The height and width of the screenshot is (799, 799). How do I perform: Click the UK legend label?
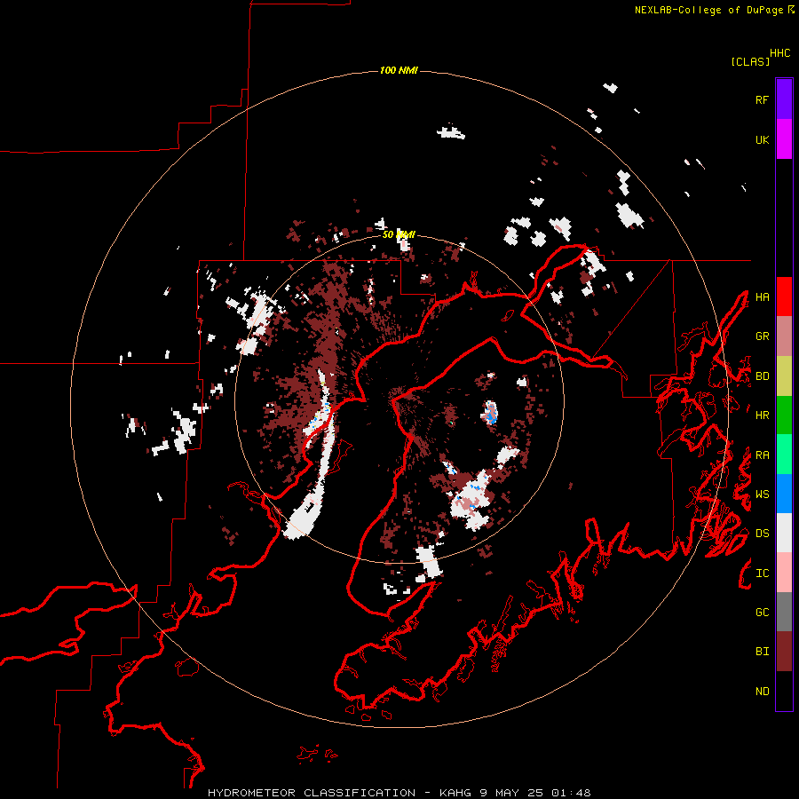tap(762, 139)
